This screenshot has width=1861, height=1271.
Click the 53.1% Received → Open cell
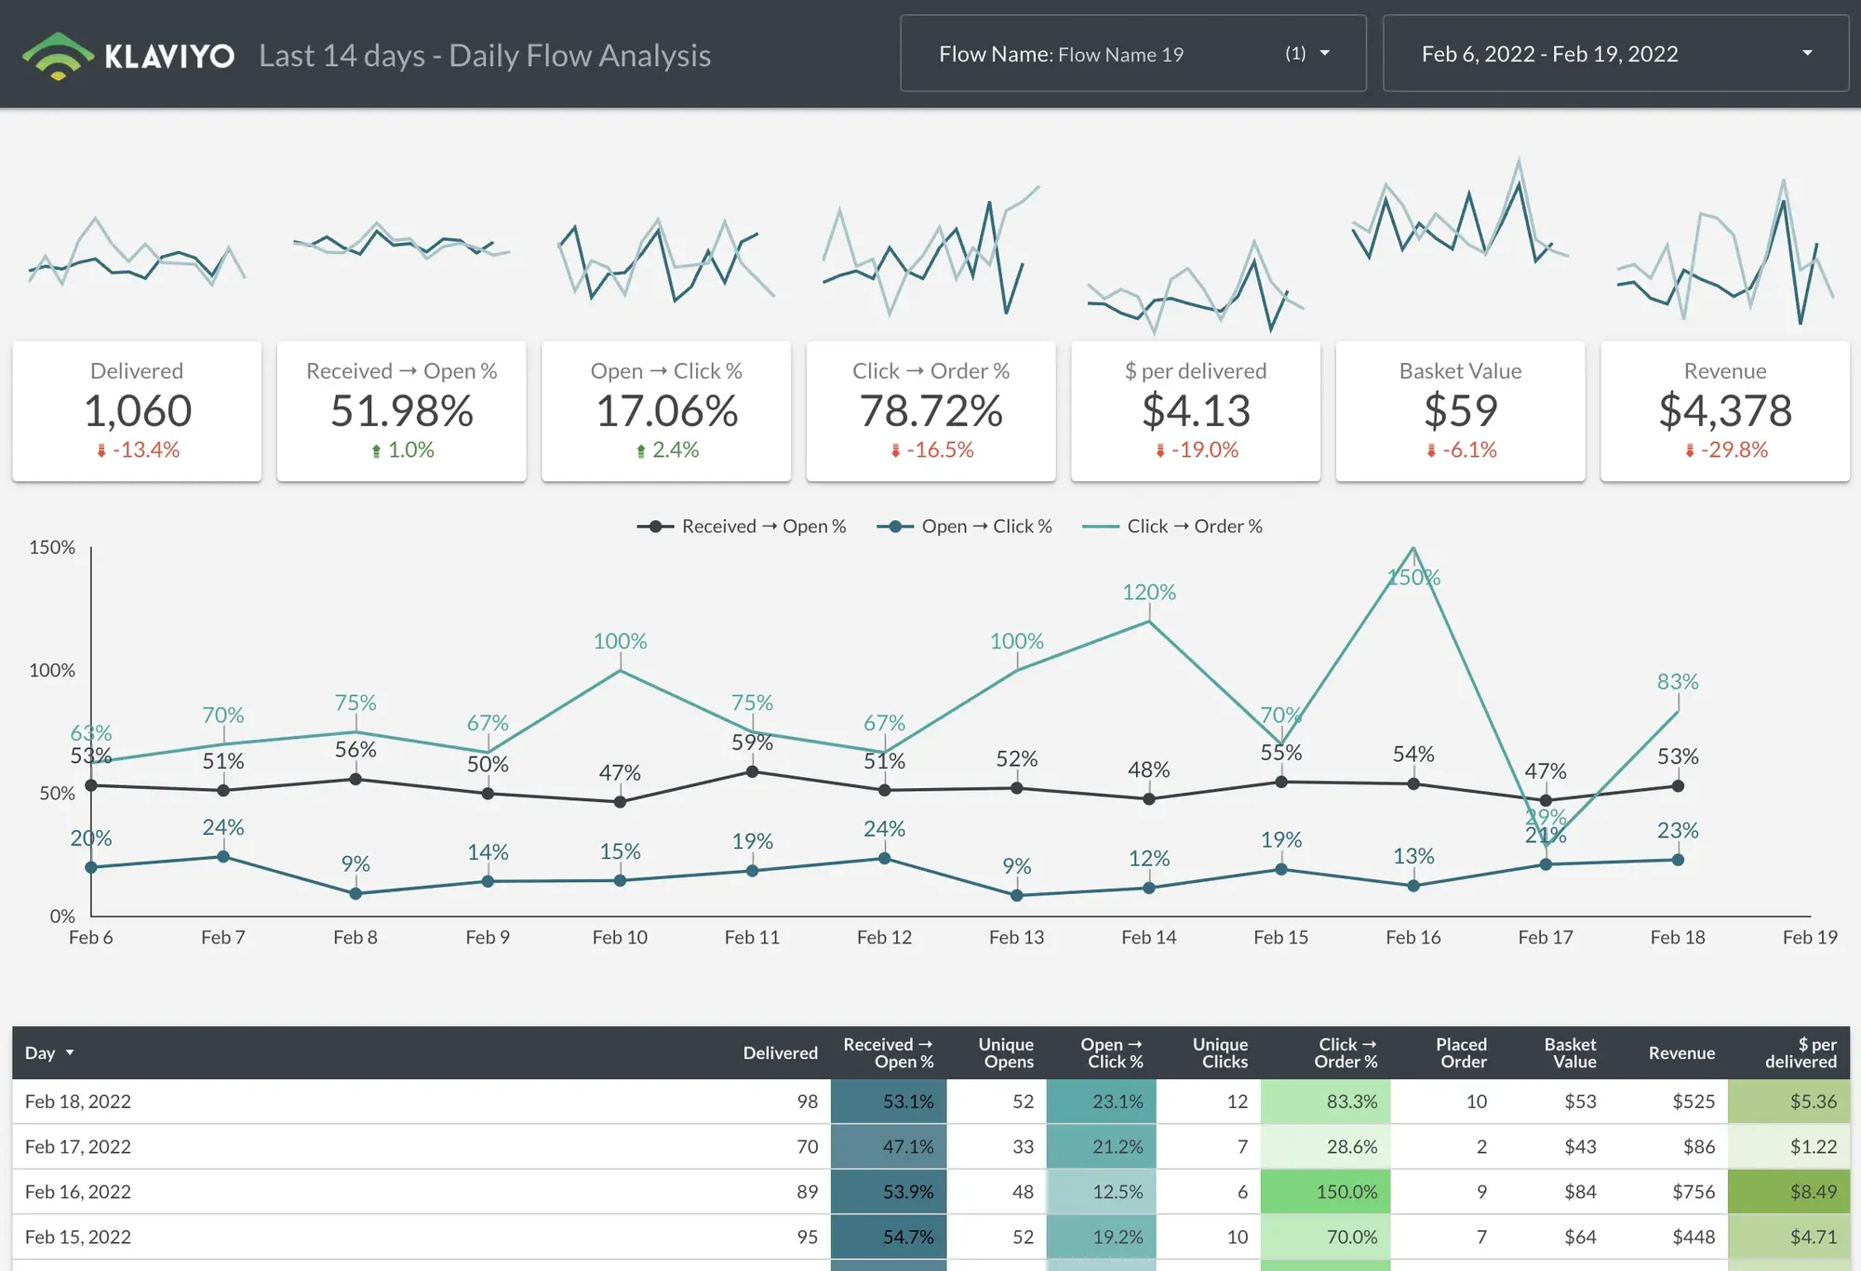click(x=889, y=1102)
